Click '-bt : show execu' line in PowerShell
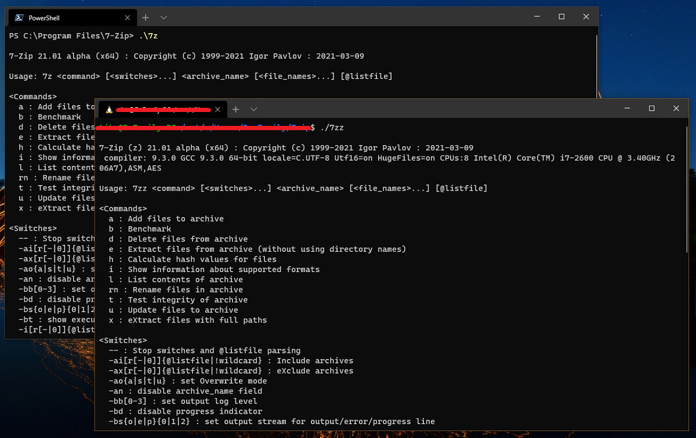 57,320
